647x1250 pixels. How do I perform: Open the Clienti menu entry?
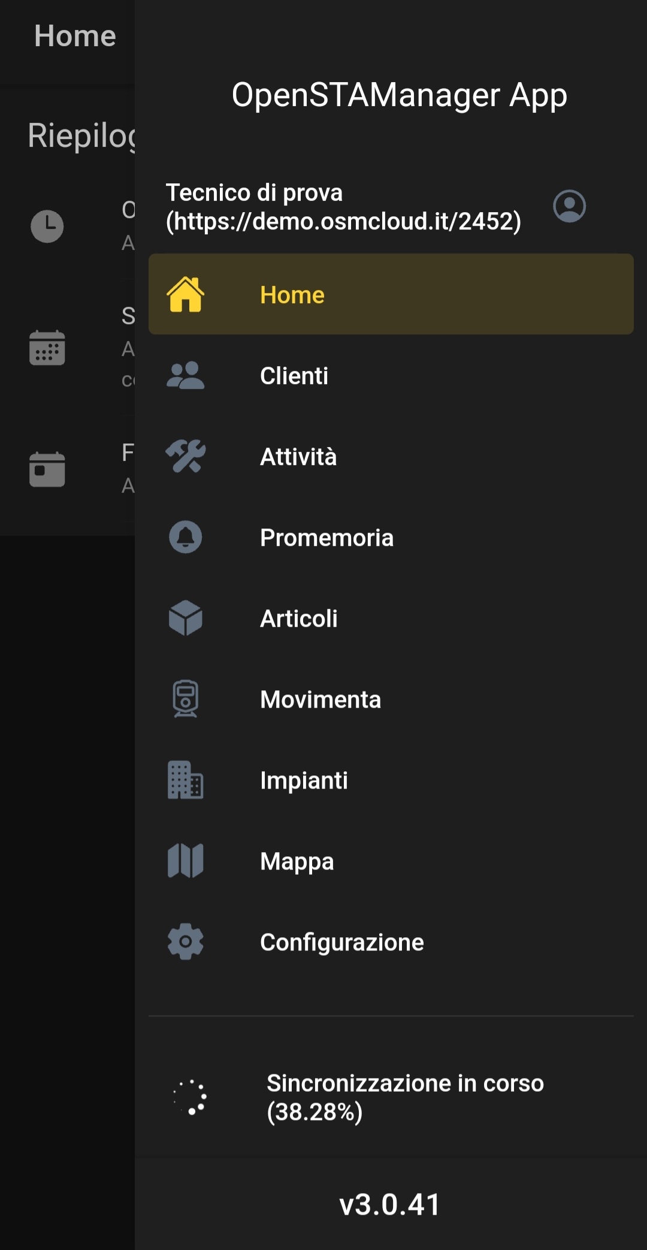(294, 376)
